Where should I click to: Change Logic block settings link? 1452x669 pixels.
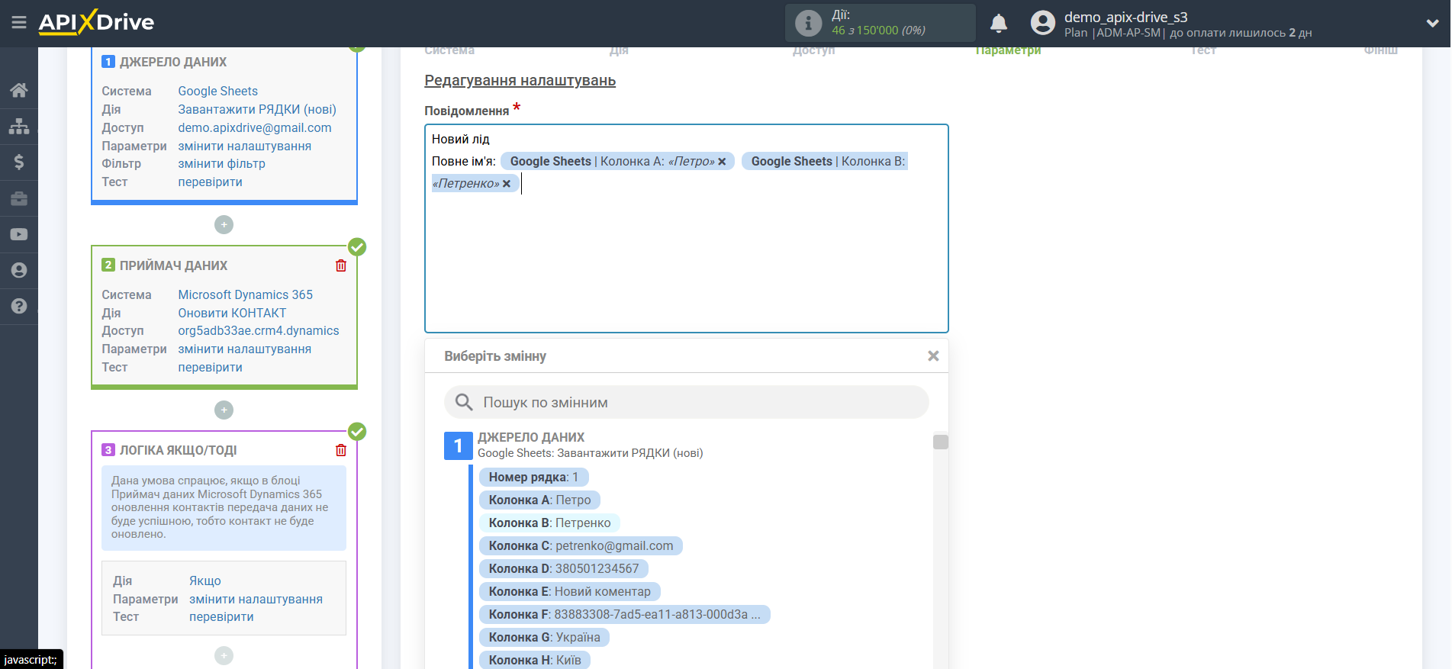coord(256,599)
